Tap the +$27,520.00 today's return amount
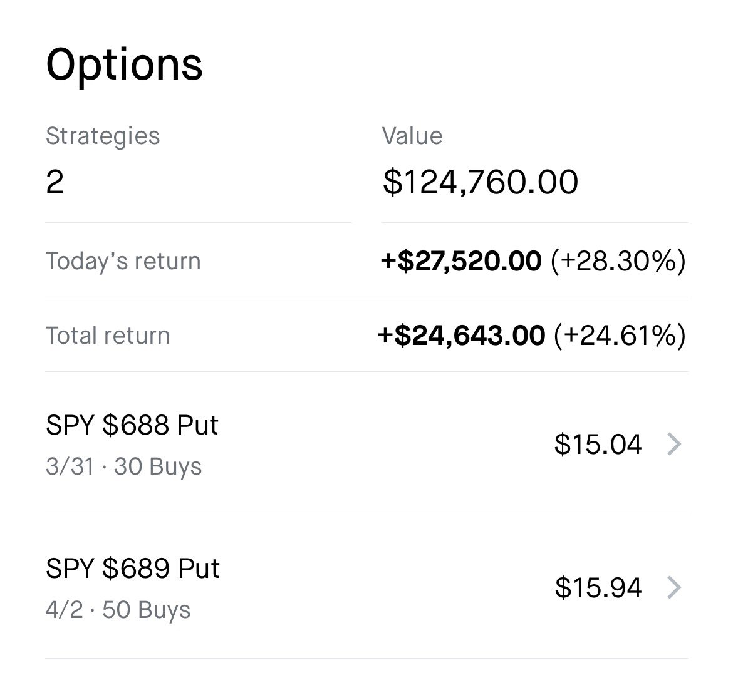The height and width of the screenshot is (695, 733). [x=461, y=261]
